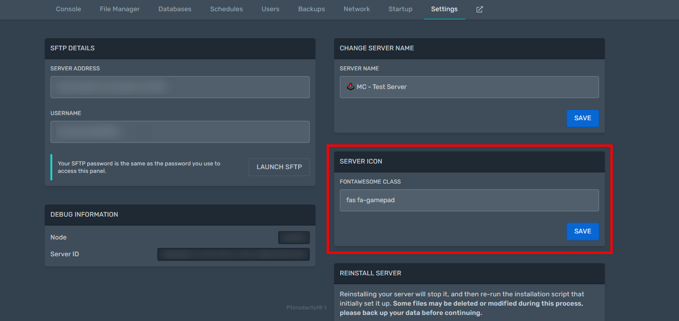The width and height of the screenshot is (679, 321).
Task: Open the Network tab
Action: pos(357,9)
